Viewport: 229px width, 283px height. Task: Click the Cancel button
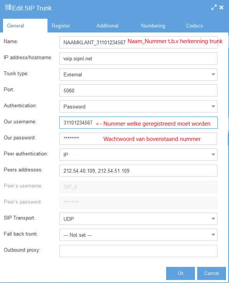coord(211,273)
